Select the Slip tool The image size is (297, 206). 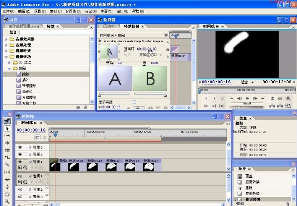[x=7, y=172]
